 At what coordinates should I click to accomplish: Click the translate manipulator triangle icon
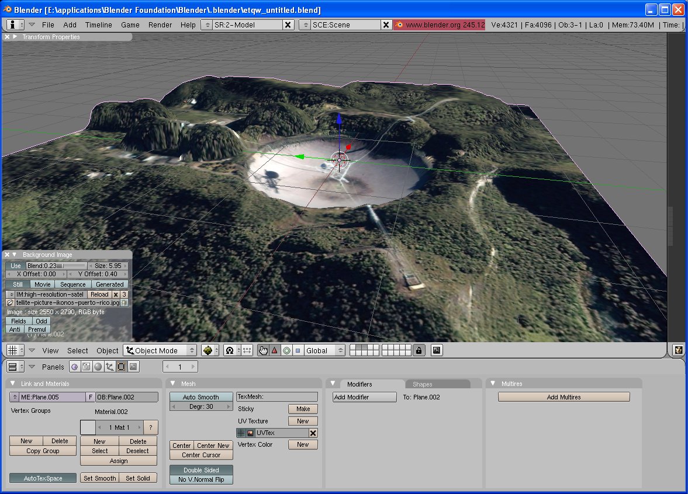click(274, 350)
